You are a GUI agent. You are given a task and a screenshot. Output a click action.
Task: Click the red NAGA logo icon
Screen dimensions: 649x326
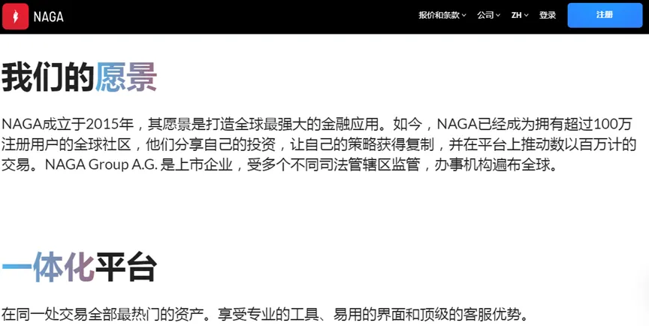(15, 17)
